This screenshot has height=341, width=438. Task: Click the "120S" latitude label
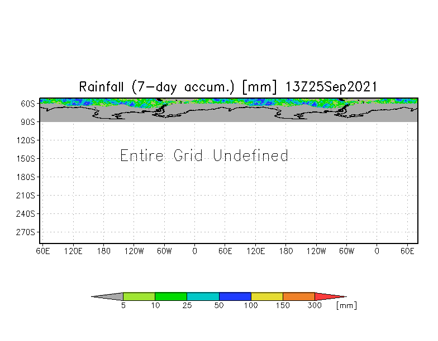(x=26, y=140)
